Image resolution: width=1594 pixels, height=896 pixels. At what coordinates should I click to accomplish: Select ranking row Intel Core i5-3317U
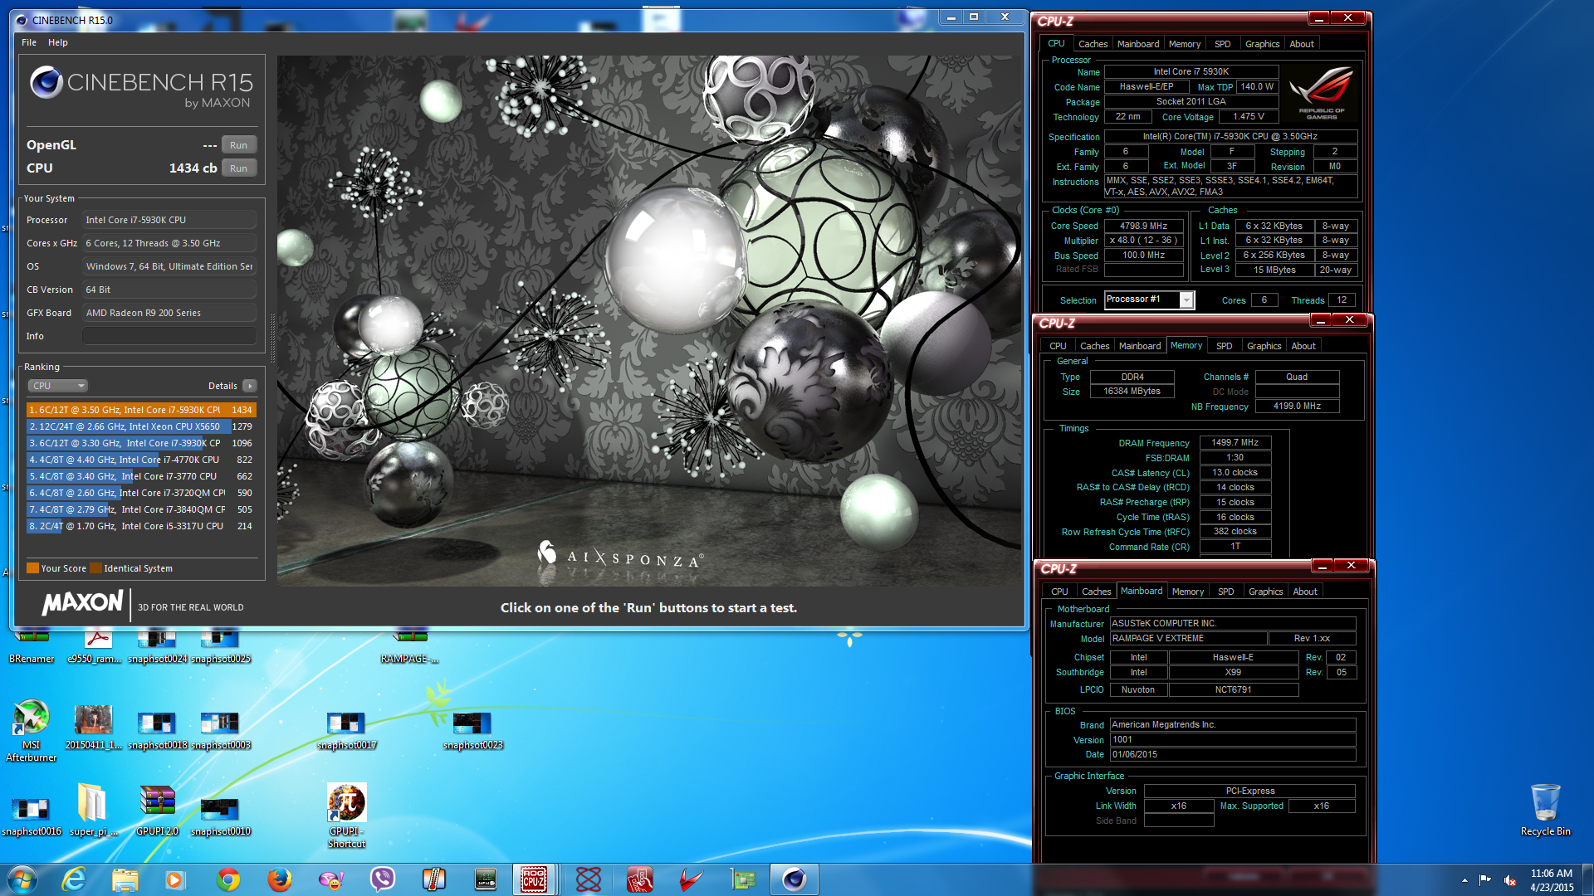pyautogui.click(x=139, y=526)
